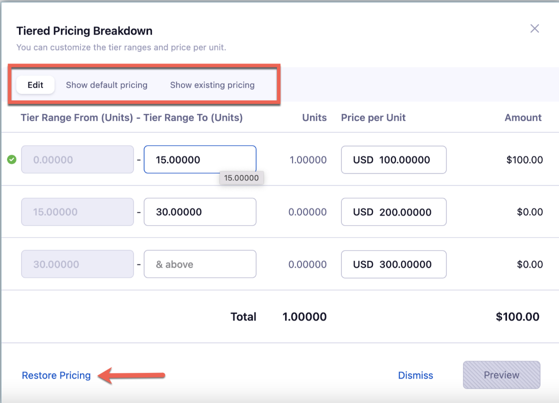Edit the 15.00000 Tier Range To field

point(200,160)
